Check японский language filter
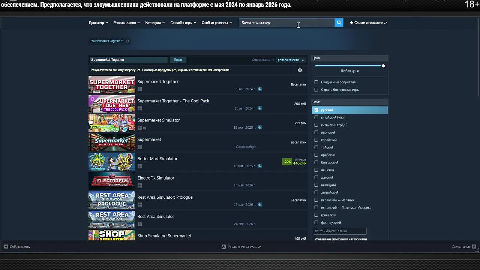480x270 pixels. click(316, 132)
